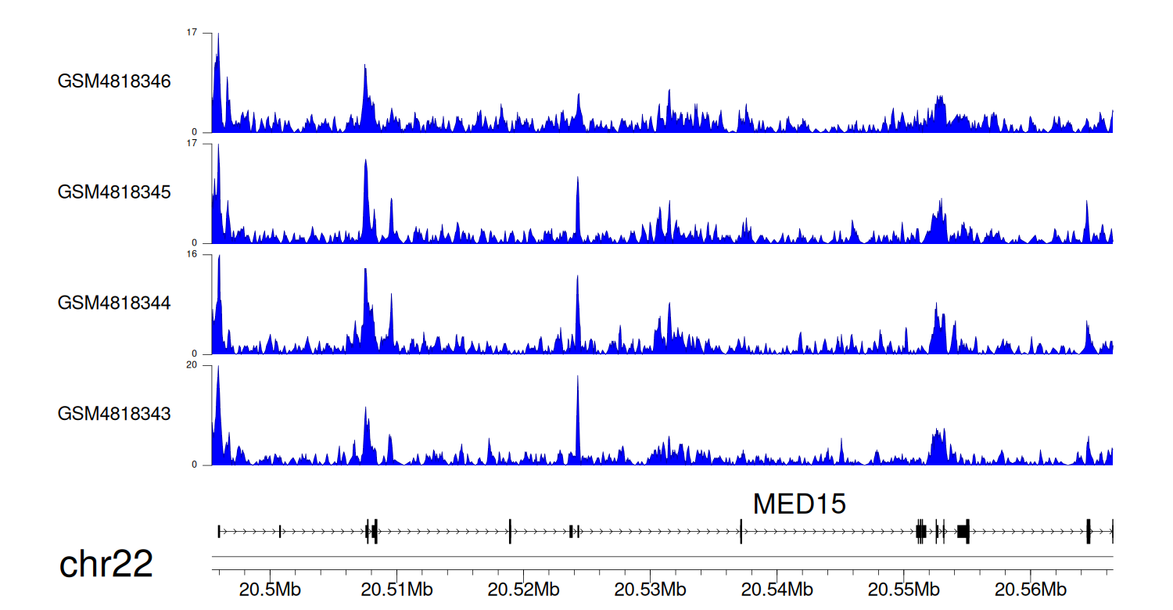Click the MED15 gene name
Screen dimensions: 1173x610
798,504
